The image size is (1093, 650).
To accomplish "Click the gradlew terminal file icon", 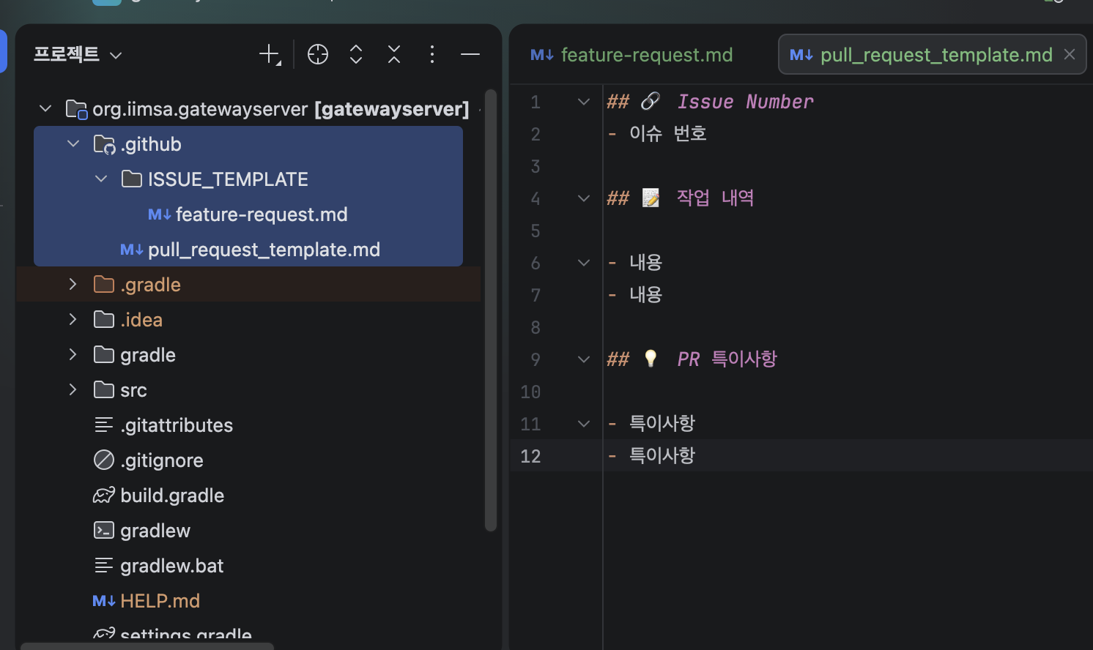I will (x=104, y=531).
